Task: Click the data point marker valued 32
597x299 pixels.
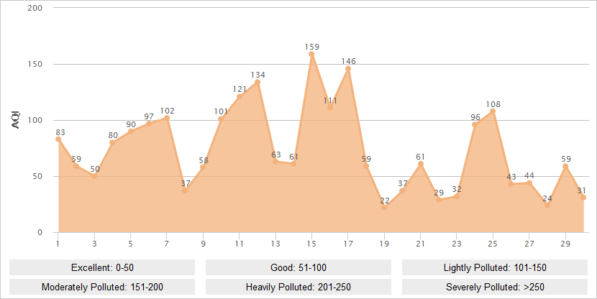Action: (457, 196)
